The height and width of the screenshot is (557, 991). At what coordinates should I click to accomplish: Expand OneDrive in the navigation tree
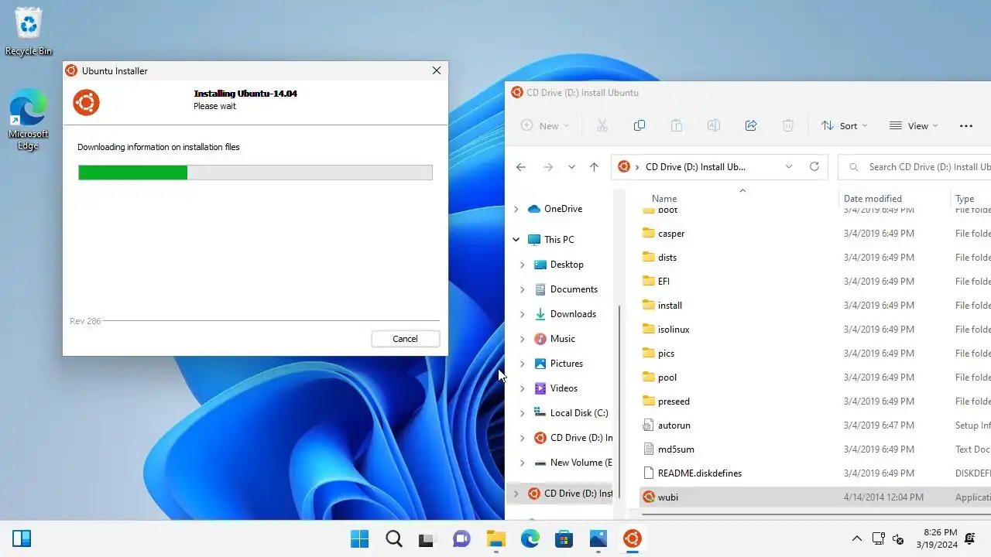tap(516, 209)
